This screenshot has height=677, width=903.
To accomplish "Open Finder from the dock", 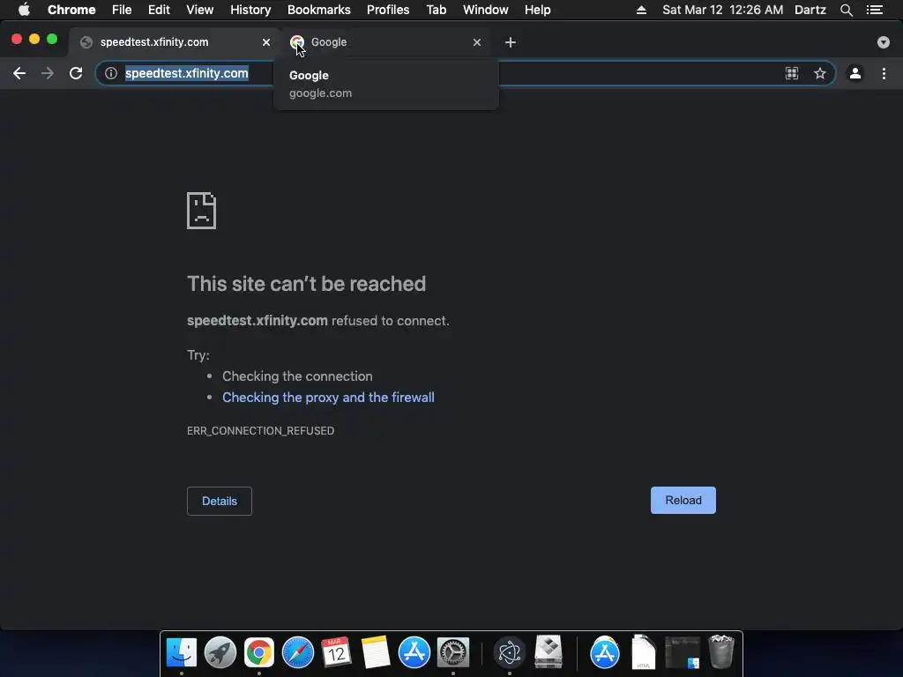I will (x=182, y=653).
